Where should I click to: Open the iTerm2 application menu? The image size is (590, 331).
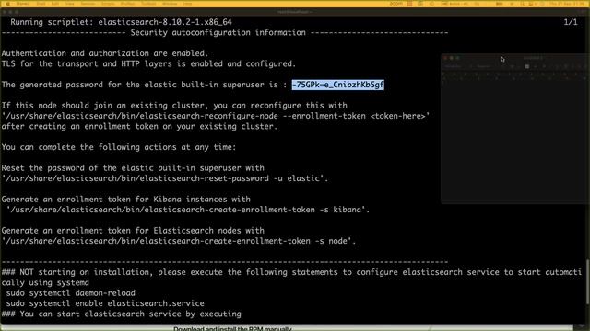[x=22, y=4]
